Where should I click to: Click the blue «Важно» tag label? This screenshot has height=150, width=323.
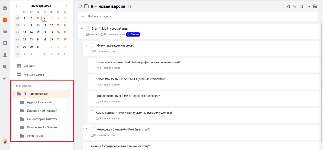(133, 34)
